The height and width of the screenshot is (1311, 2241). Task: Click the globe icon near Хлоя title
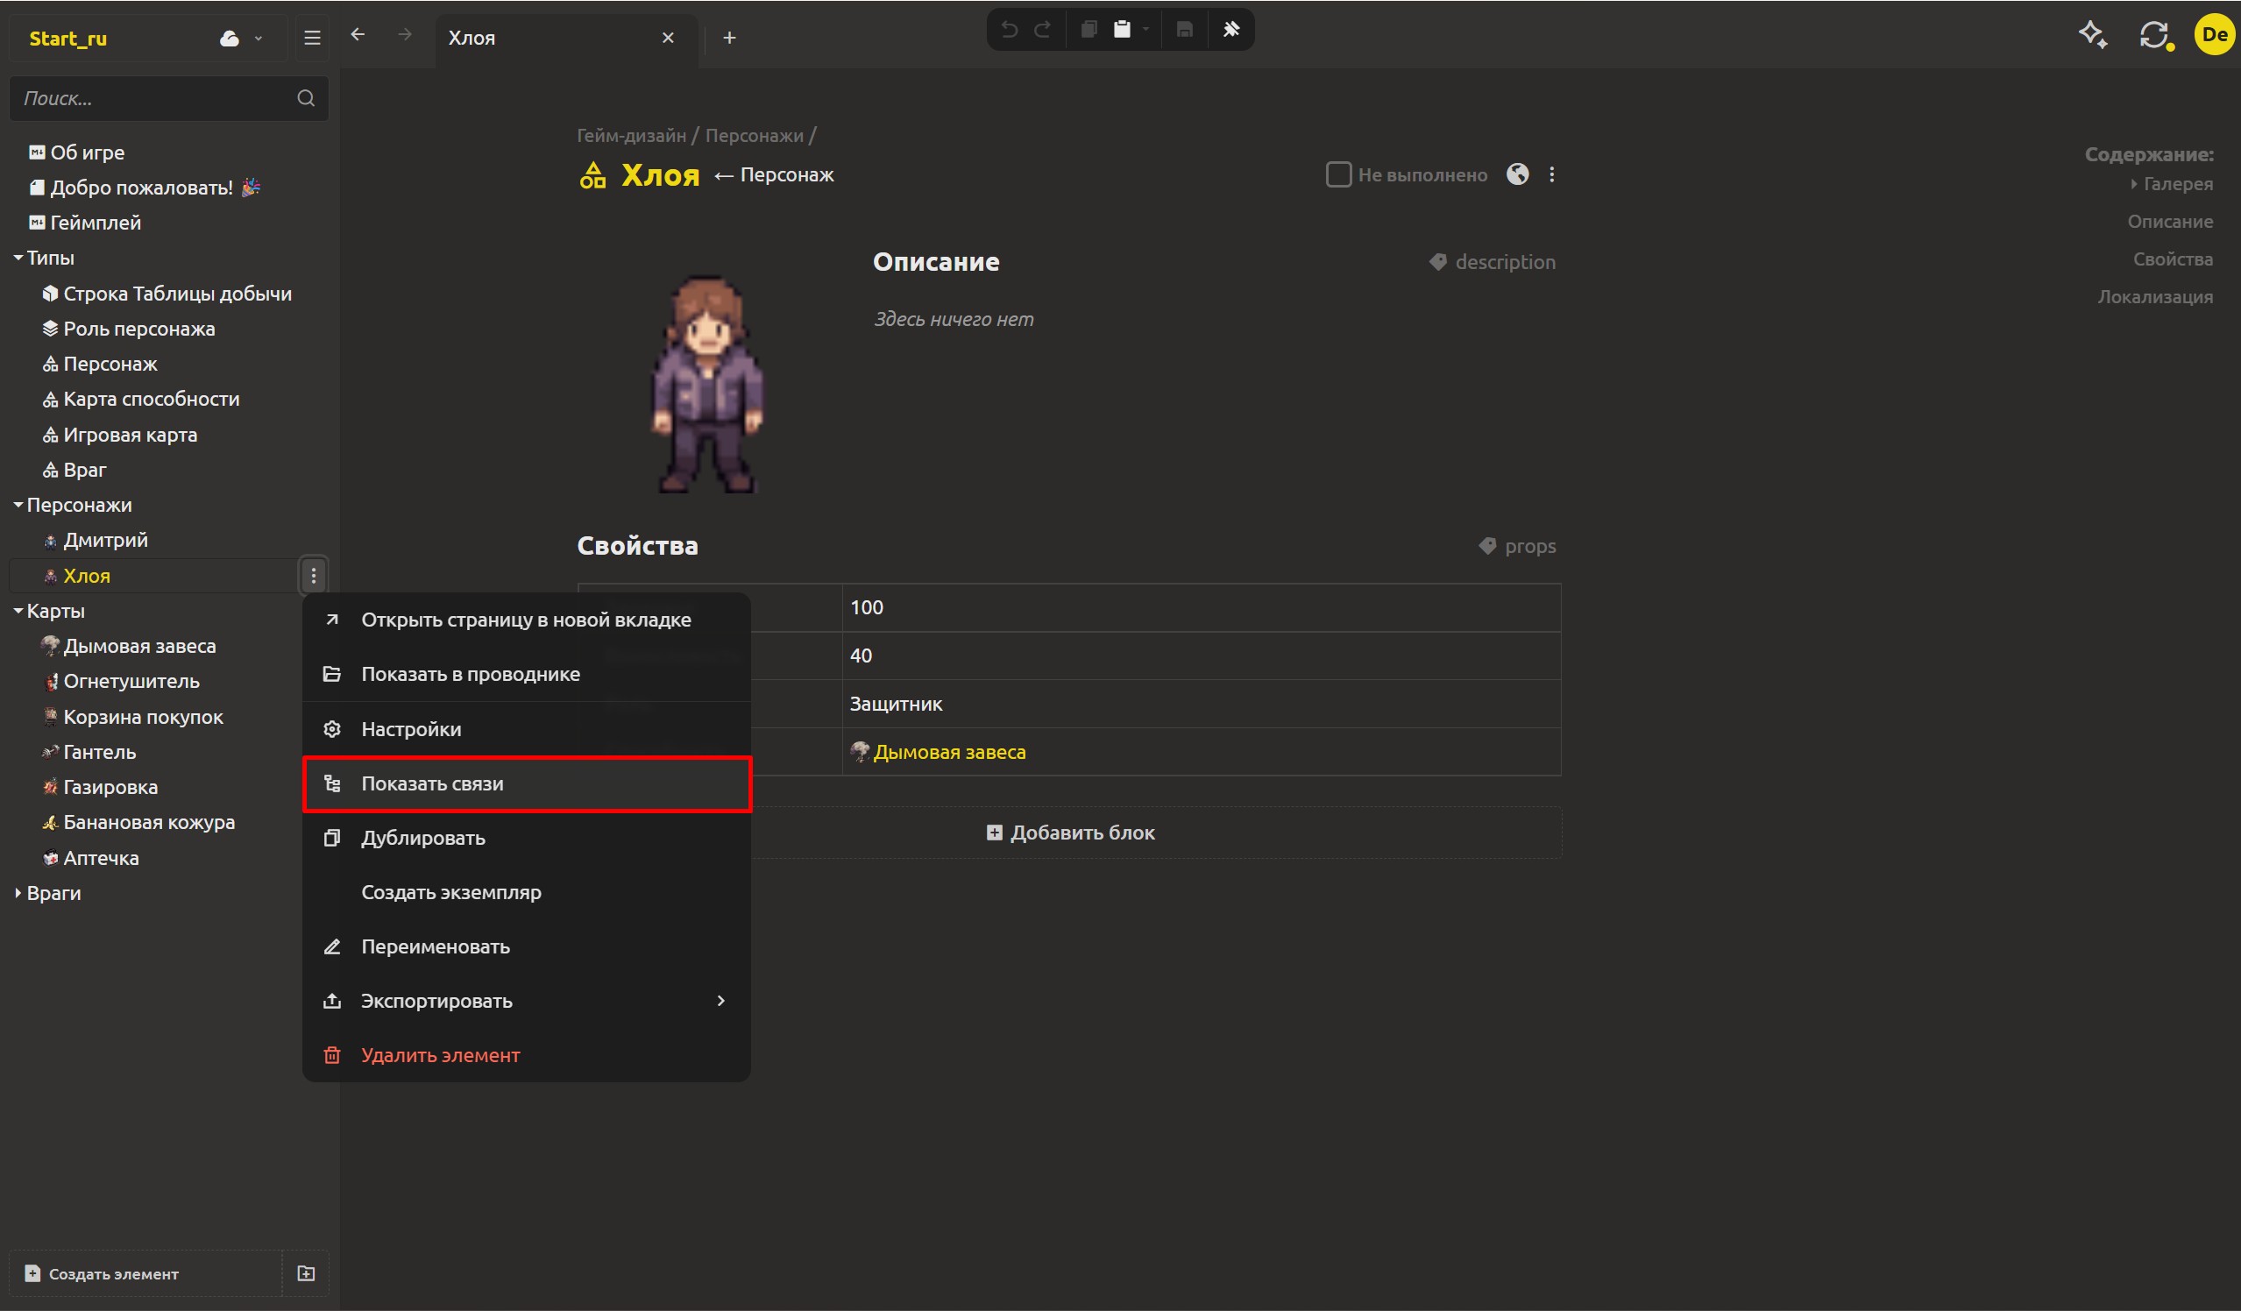[x=1517, y=174]
